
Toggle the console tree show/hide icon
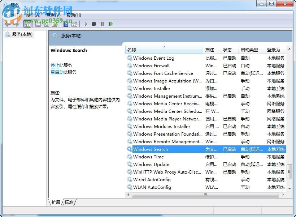28,24
